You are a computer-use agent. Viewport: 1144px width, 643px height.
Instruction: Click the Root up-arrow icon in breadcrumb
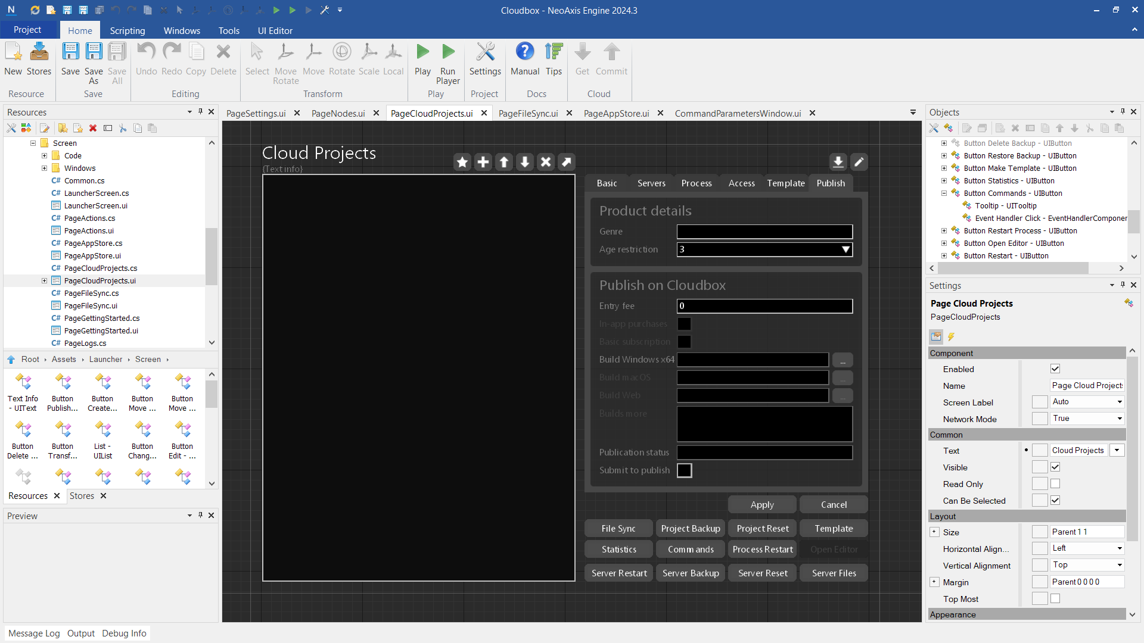[x=11, y=360]
